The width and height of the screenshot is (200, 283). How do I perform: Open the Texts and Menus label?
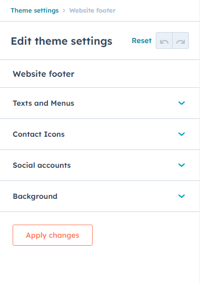click(x=43, y=103)
